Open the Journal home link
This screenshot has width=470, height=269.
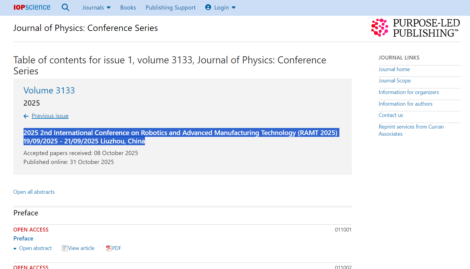click(x=394, y=69)
